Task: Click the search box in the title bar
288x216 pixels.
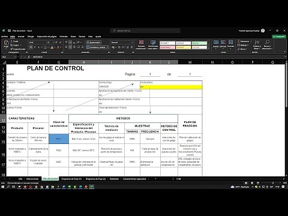Action: pyautogui.click(x=145, y=31)
